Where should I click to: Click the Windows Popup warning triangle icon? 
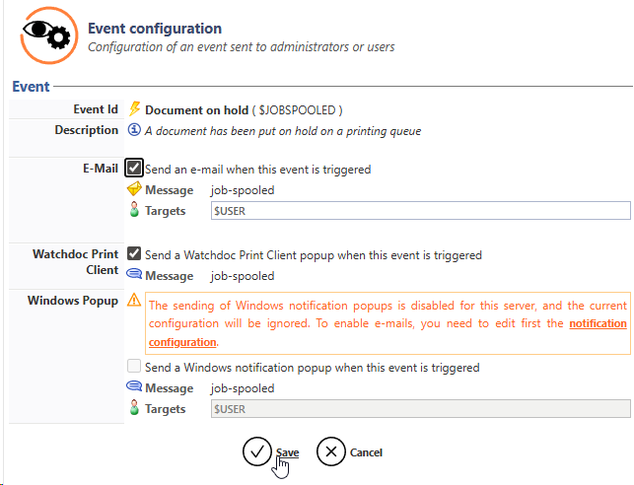point(135,300)
